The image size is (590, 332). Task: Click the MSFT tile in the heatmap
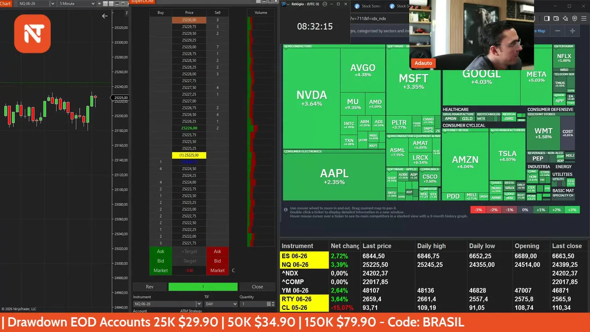pyautogui.click(x=413, y=81)
